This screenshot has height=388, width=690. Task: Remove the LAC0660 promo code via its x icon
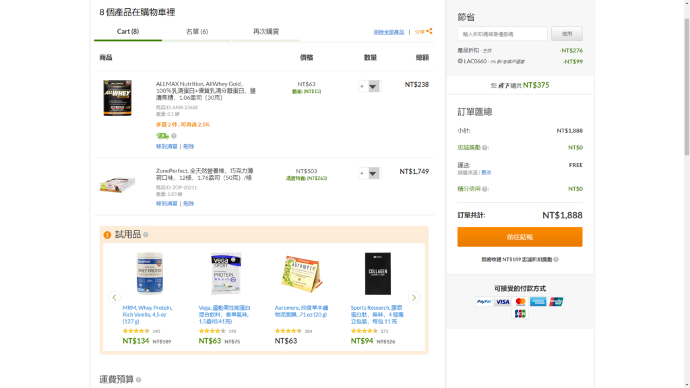tap(460, 61)
